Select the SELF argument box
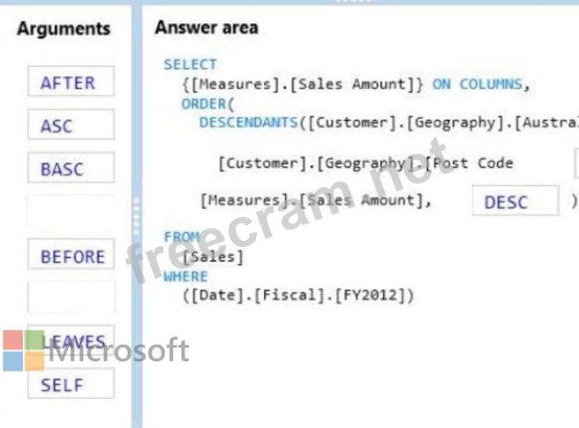 click(71, 385)
